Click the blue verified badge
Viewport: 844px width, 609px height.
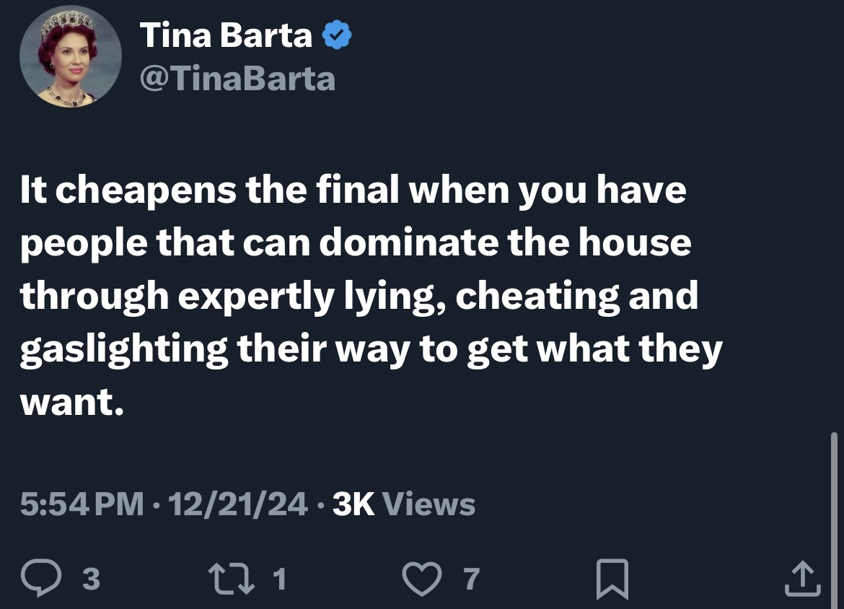point(337,35)
